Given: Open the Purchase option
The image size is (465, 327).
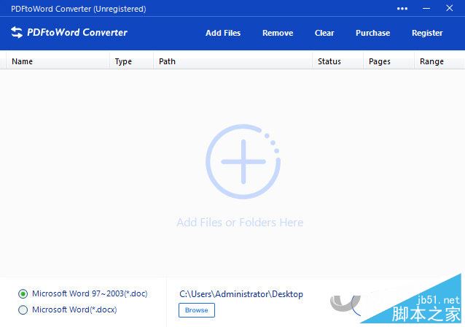Looking at the screenshot, I should pyautogui.click(x=372, y=33).
